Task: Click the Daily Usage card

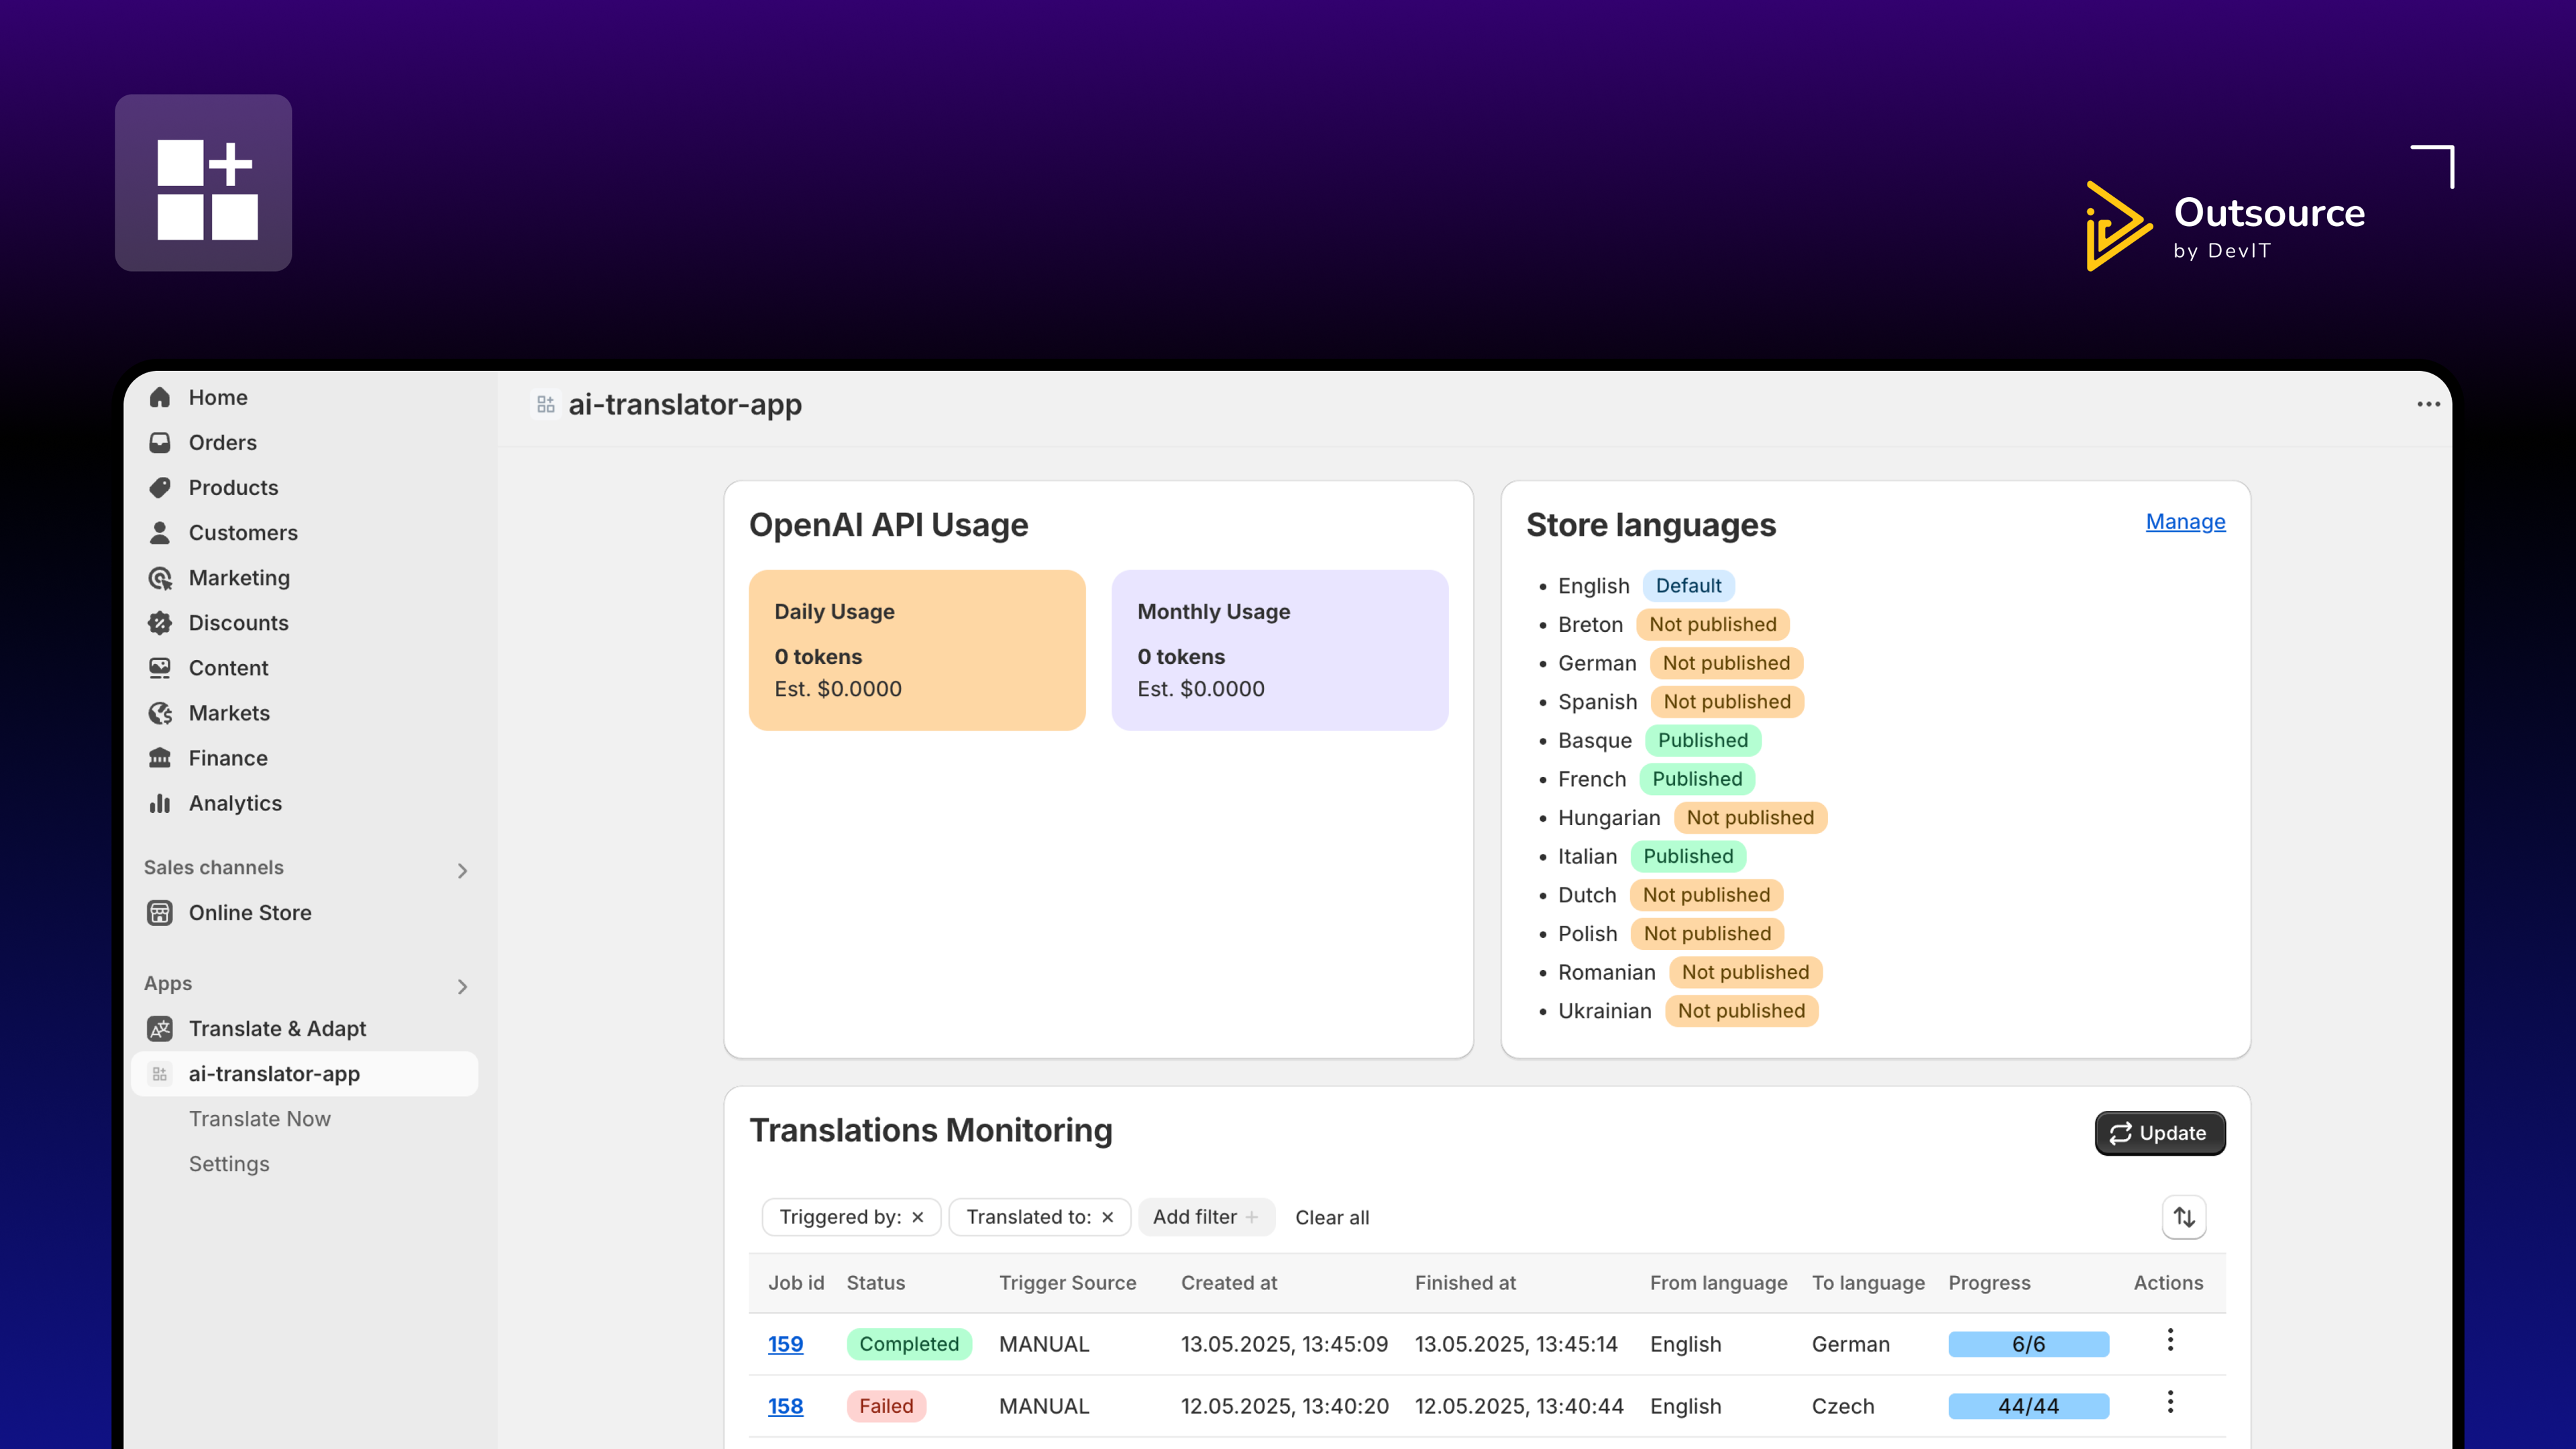Action: [x=917, y=650]
